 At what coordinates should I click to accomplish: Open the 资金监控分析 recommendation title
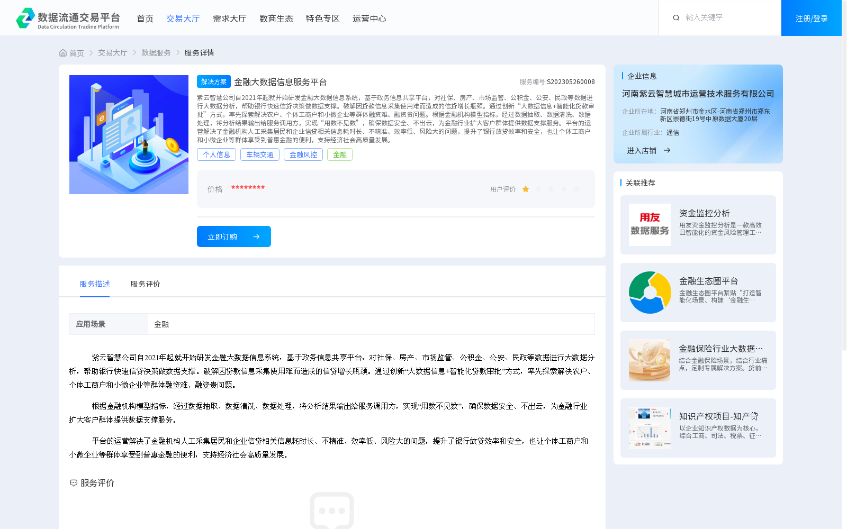point(705,213)
